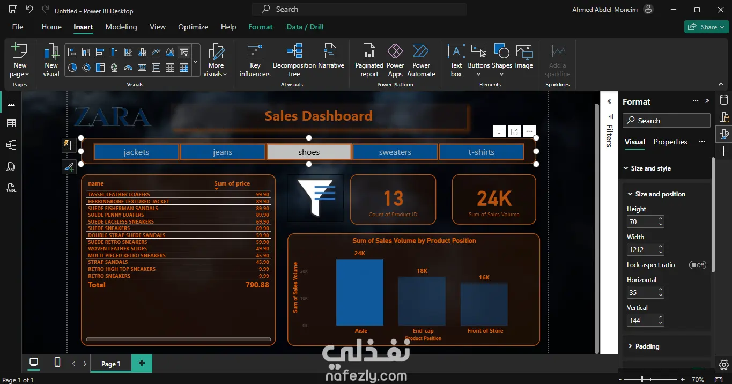Viewport: 732px width, 384px height.
Task: Select the jackets slicer button
Action: 136,152
